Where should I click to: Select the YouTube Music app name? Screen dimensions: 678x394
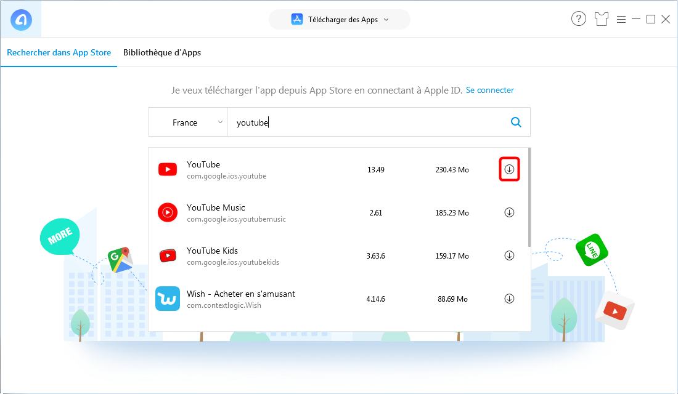click(x=216, y=208)
